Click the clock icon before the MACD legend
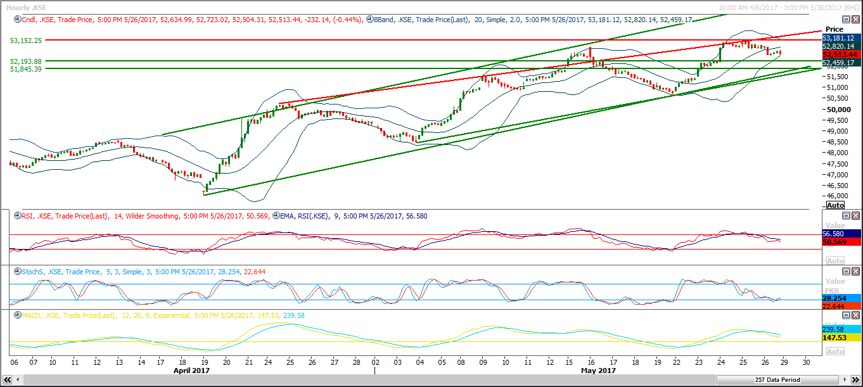This screenshot has width=863, height=387. click(17, 315)
